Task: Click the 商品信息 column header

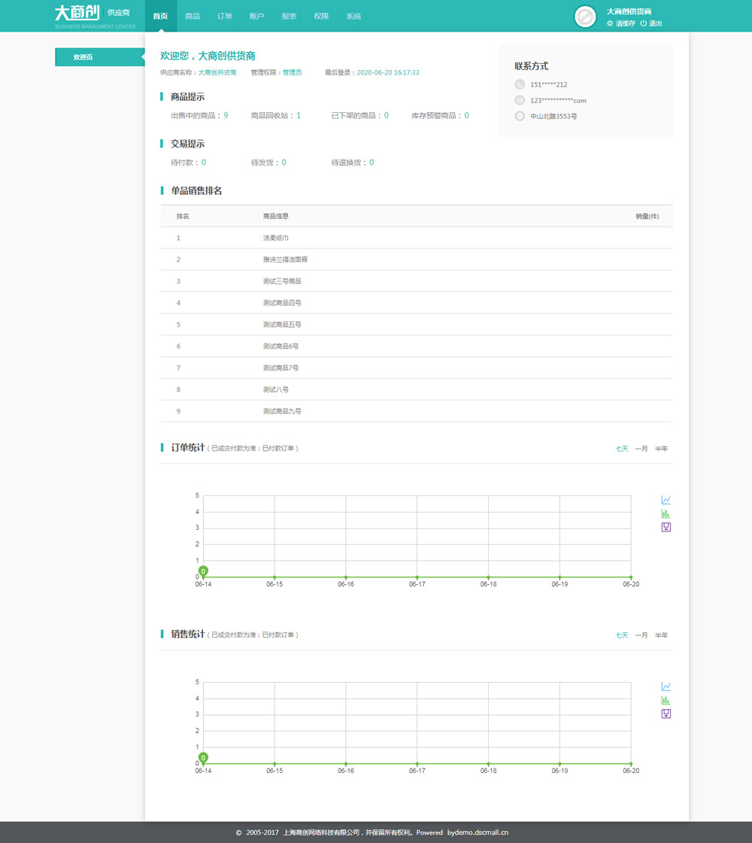Action: (275, 216)
